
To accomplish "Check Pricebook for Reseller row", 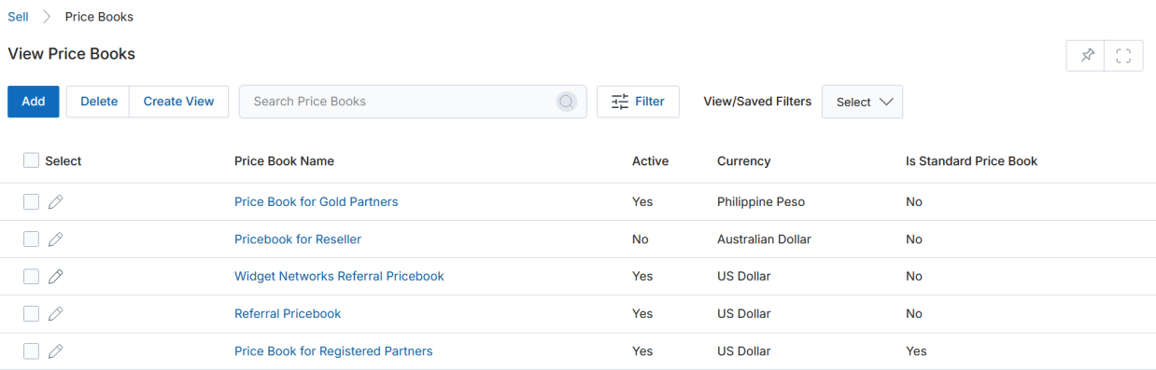I will pos(31,240).
